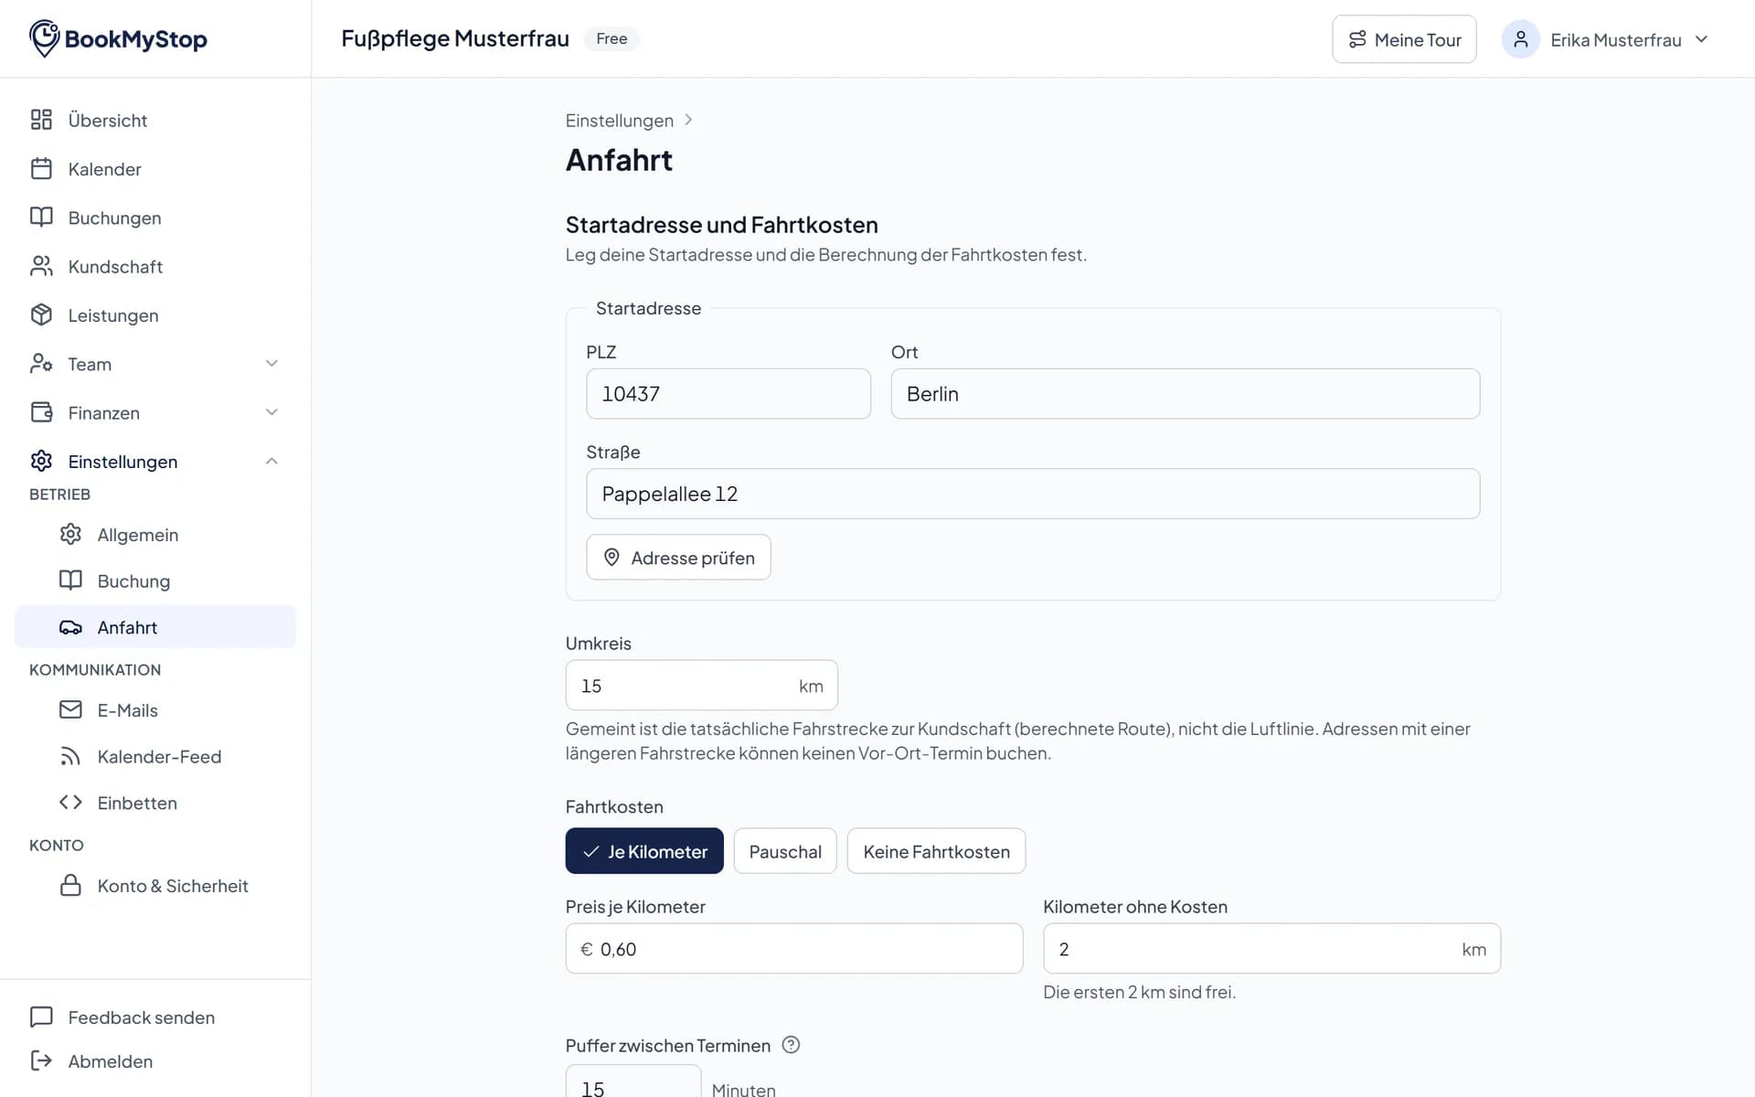Open Erika Musterfrau account dropdown
The image size is (1755, 1097).
point(1606,39)
